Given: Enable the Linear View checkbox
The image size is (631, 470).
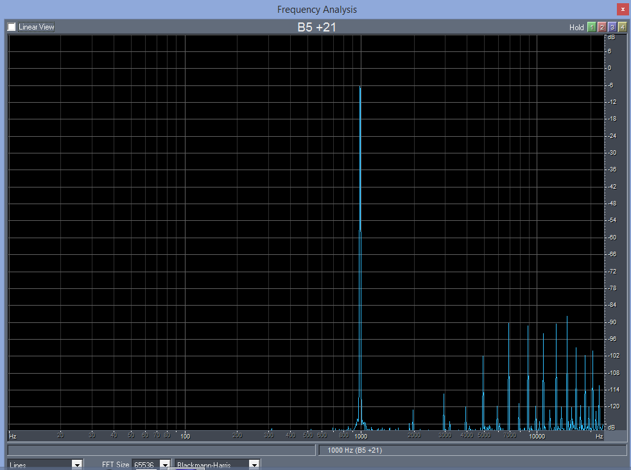Looking at the screenshot, I should (x=12, y=27).
